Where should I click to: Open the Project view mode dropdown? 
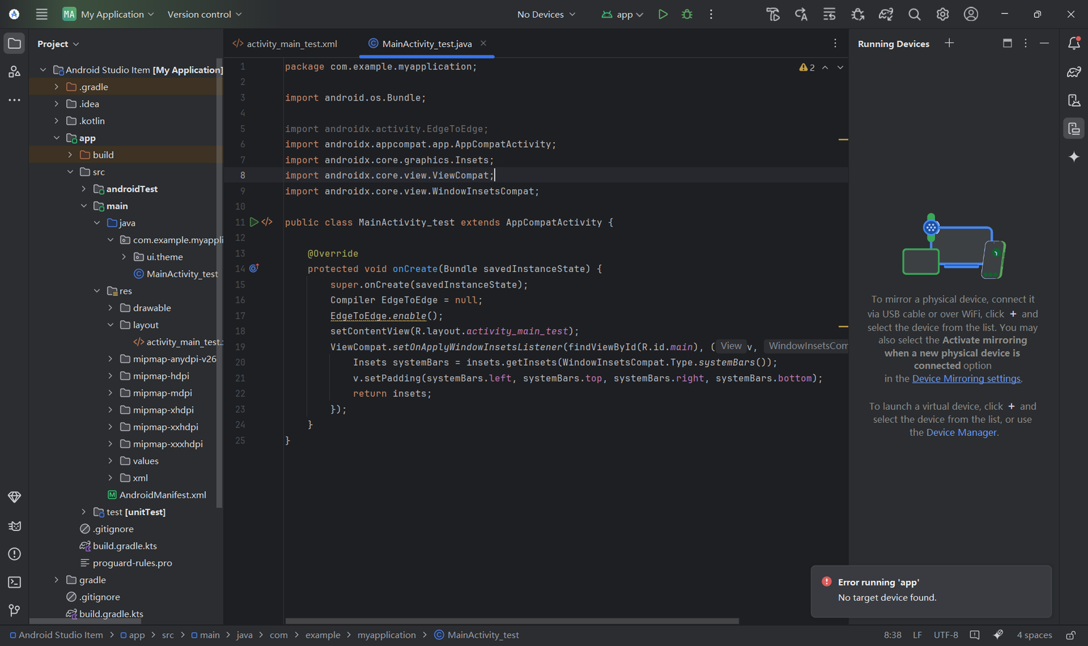pyautogui.click(x=58, y=44)
